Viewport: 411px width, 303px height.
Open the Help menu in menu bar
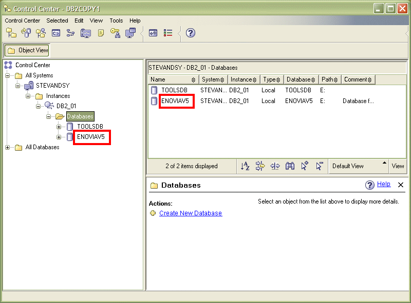(135, 21)
